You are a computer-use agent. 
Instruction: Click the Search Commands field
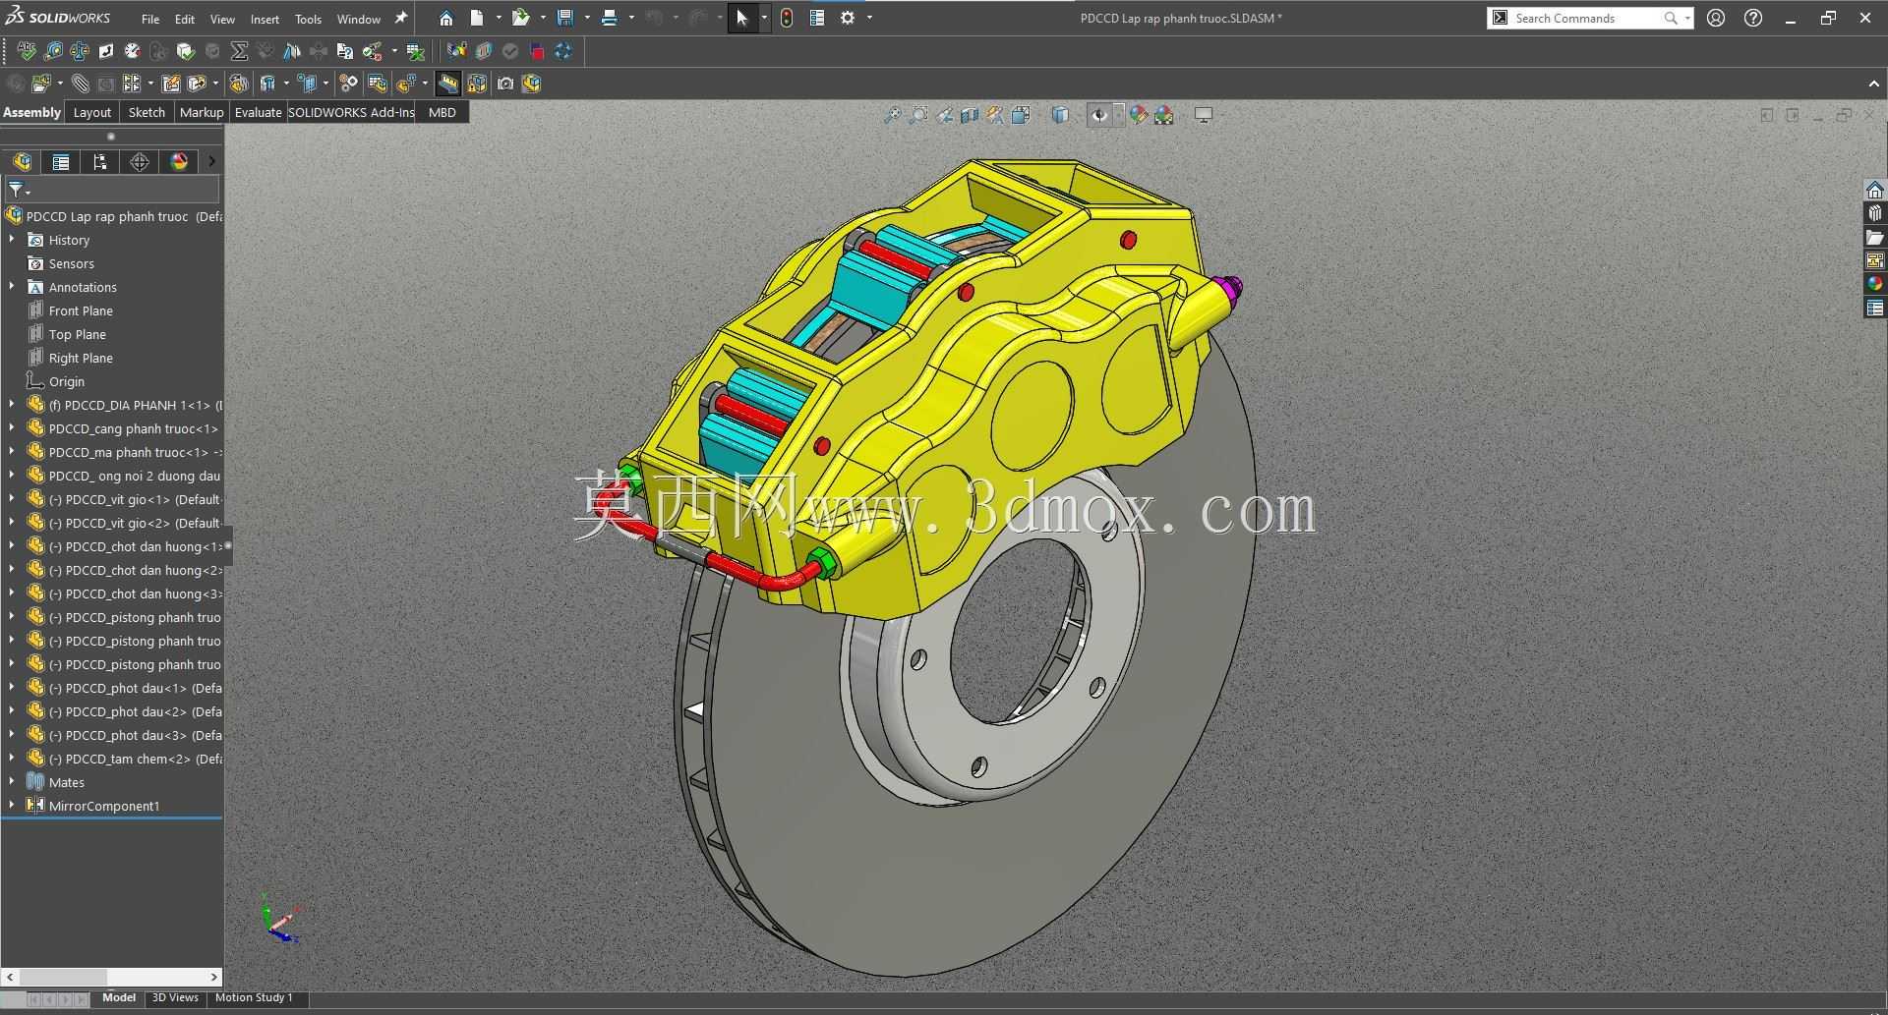point(1589,18)
